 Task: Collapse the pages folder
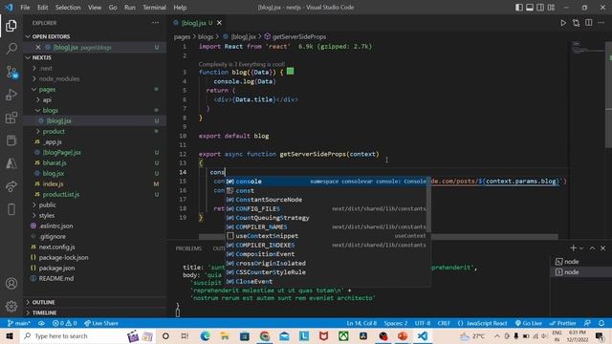coord(47,89)
